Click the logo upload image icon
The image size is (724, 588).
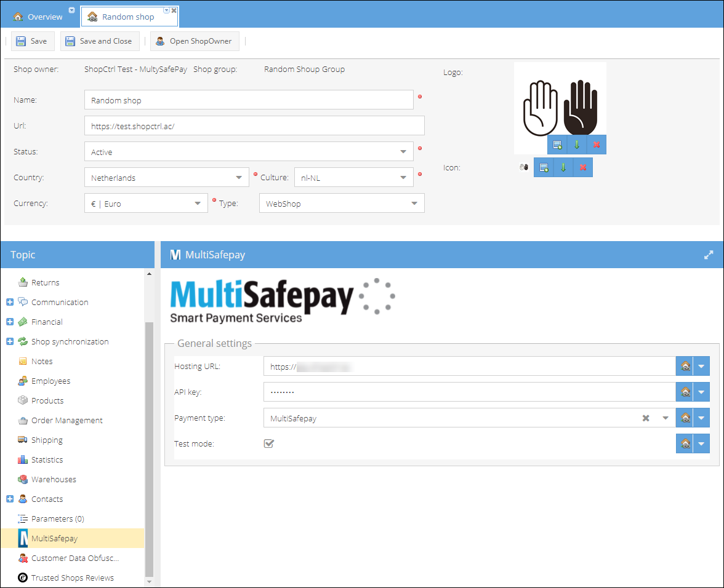pos(557,145)
